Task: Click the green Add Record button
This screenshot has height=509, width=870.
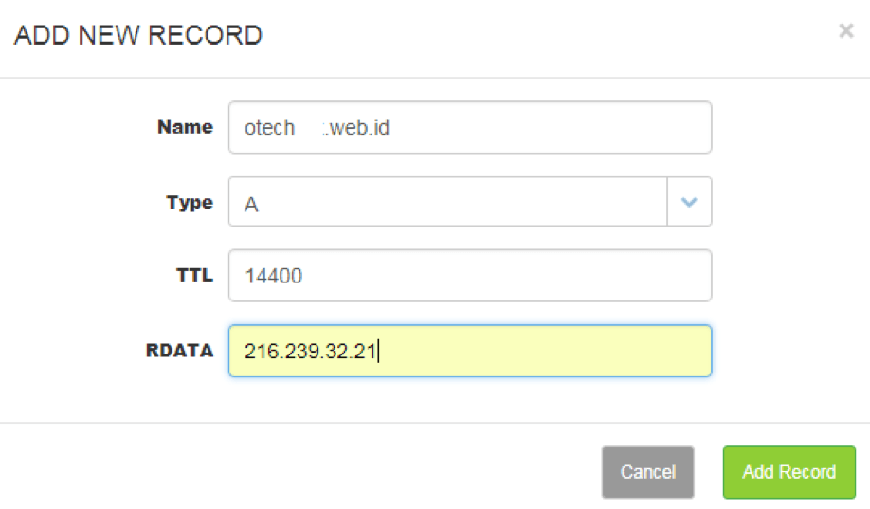Action: (x=788, y=472)
